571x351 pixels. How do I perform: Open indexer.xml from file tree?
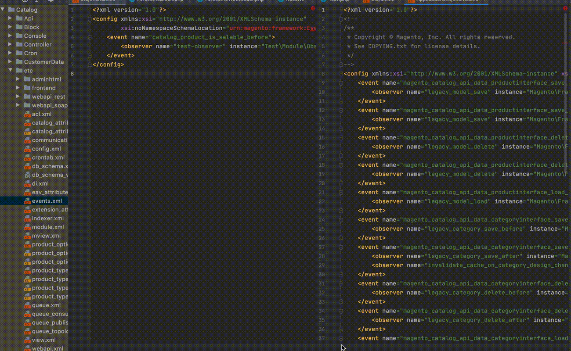click(x=47, y=218)
